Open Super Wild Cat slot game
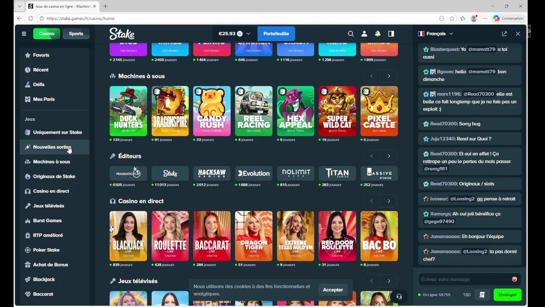This screenshot has width=545, height=307. [337, 111]
